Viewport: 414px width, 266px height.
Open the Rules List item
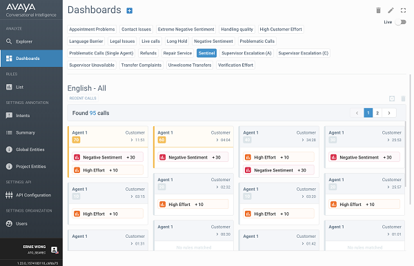pyautogui.click(x=32, y=87)
